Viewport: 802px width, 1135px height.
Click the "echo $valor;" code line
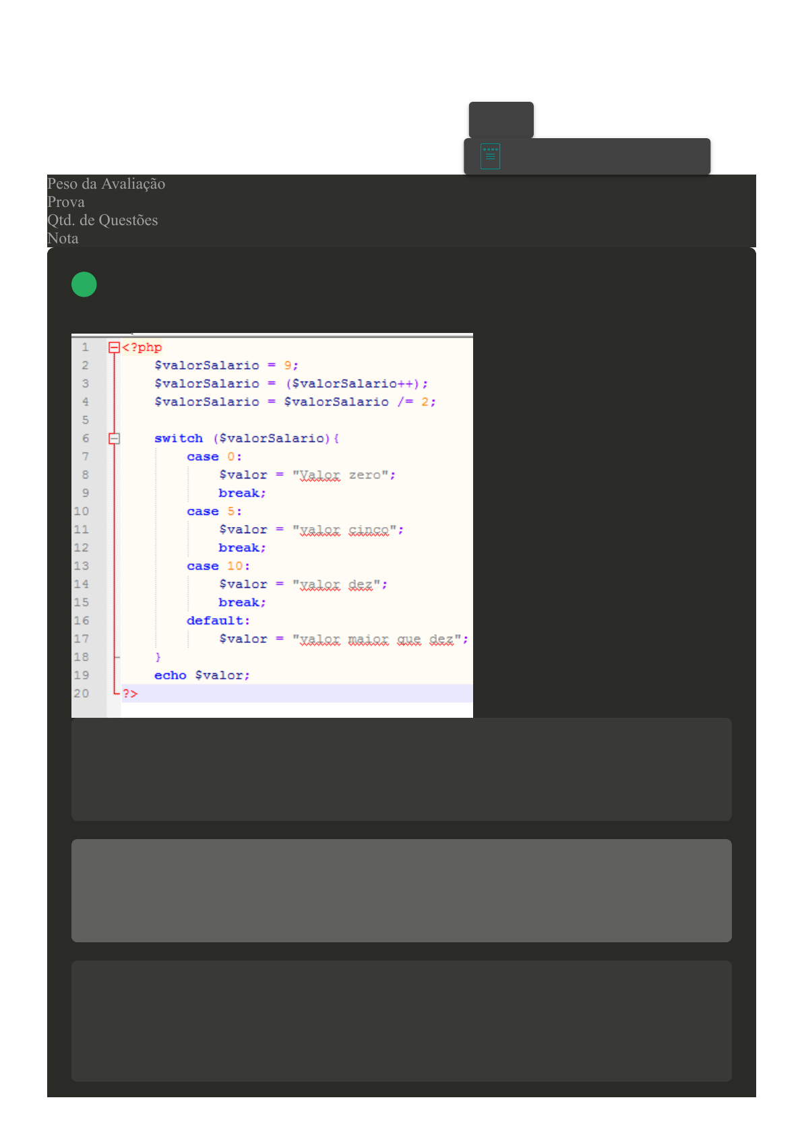click(x=202, y=675)
